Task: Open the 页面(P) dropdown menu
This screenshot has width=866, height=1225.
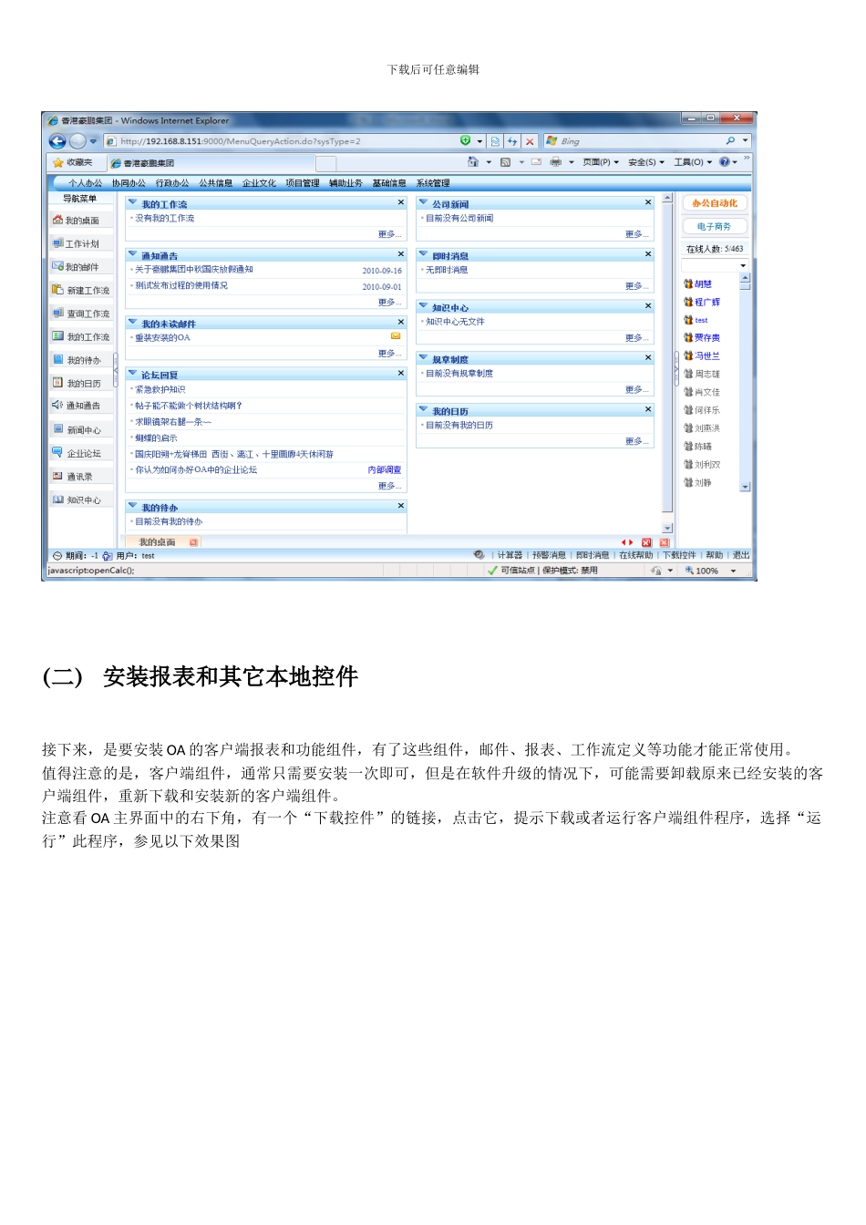Action: click(x=601, y=162)
